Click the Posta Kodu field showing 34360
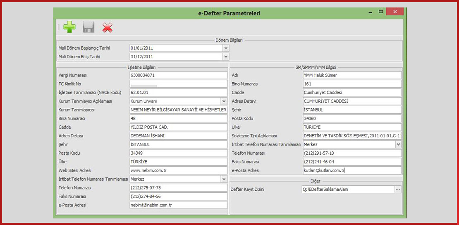Screen dimensions: 459x225 click(x=351, y=118)
